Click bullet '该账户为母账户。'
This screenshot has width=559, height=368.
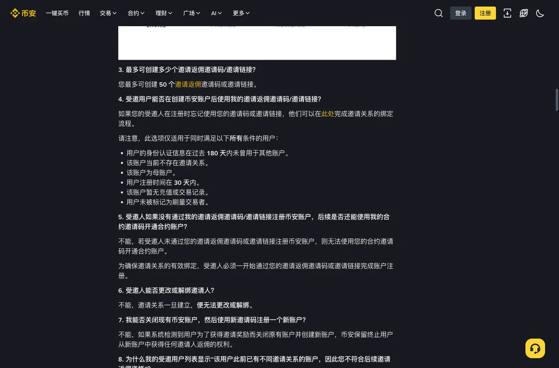point(151,173)
